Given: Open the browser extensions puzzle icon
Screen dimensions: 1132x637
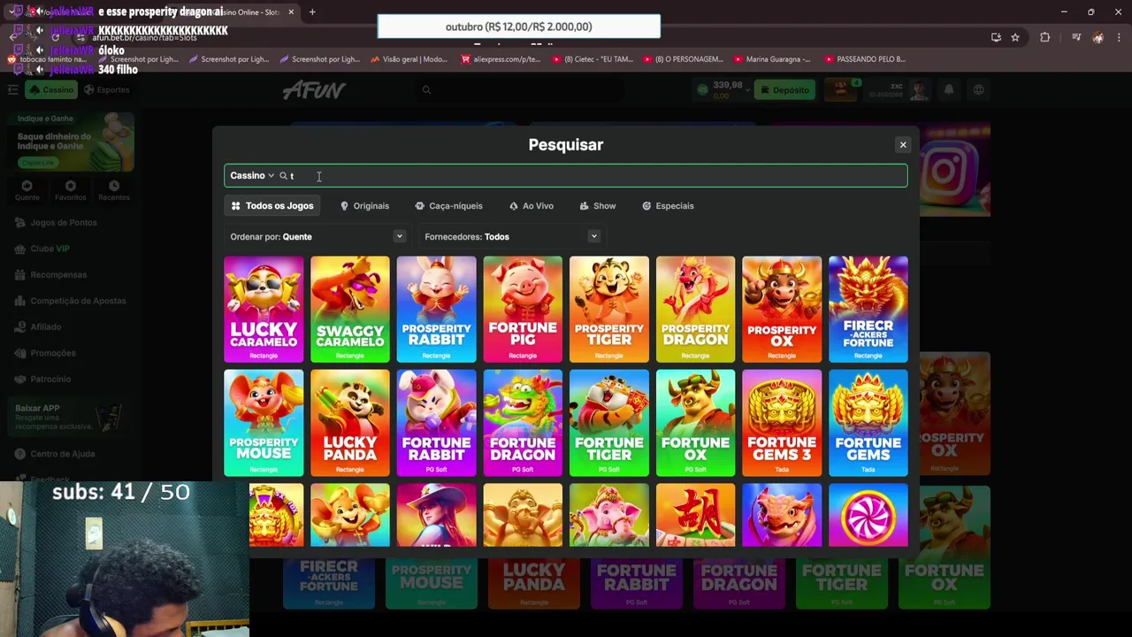Looking at the screenshot, I should pyautogui.click(x=1045, y=37).
